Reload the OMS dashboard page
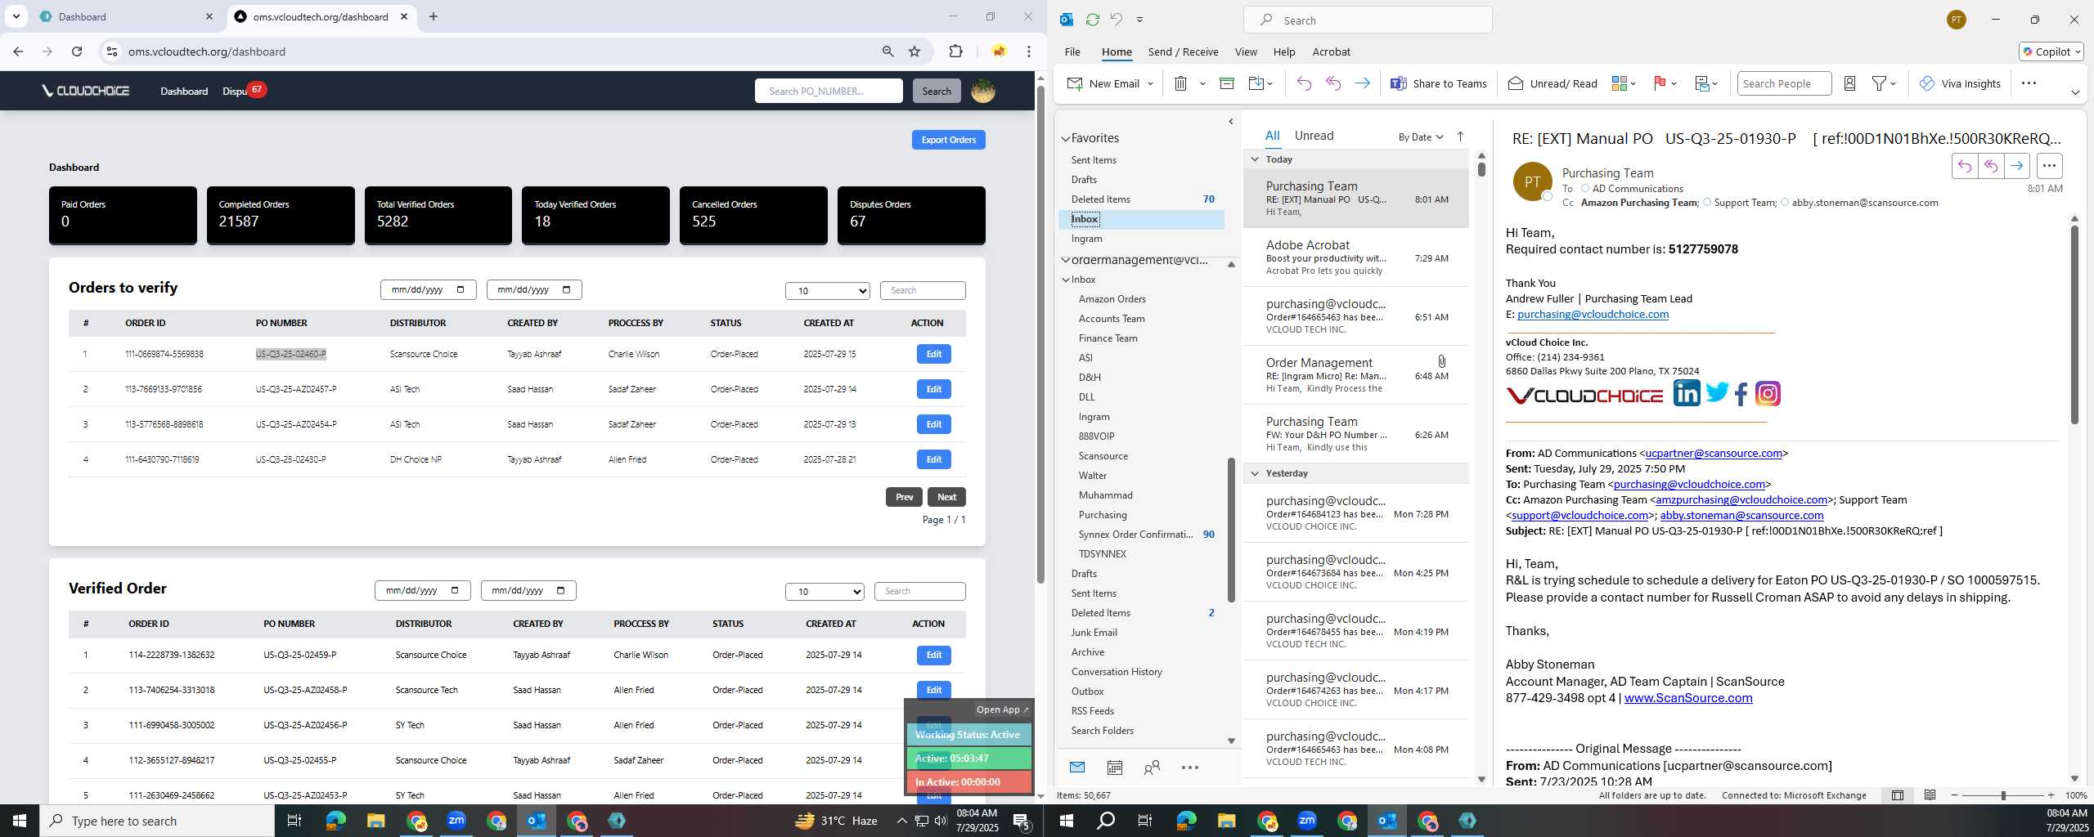2094x837 pixels. (x=77, y=51)
